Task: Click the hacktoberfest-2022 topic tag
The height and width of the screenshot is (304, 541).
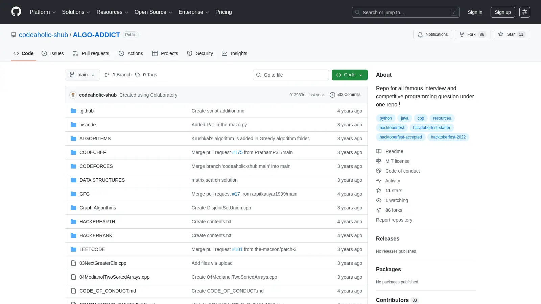Action: [448, 137]
